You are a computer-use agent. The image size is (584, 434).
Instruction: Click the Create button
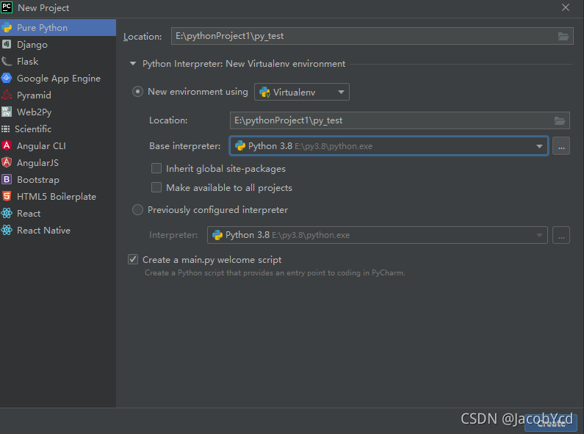(x=551, y=423)
